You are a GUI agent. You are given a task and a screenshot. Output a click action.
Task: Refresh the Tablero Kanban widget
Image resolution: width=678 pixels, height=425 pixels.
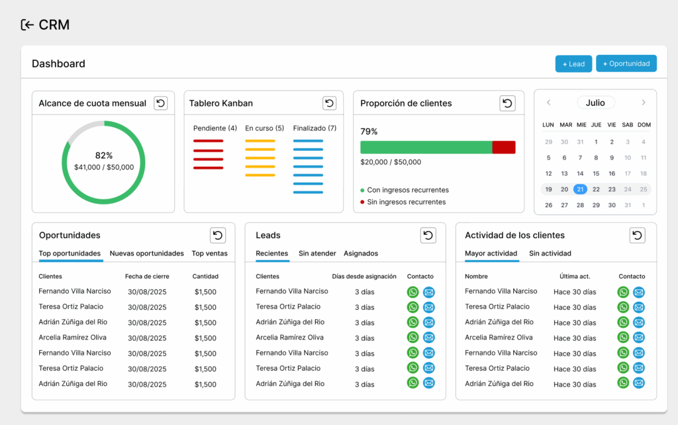coord(329,103)
